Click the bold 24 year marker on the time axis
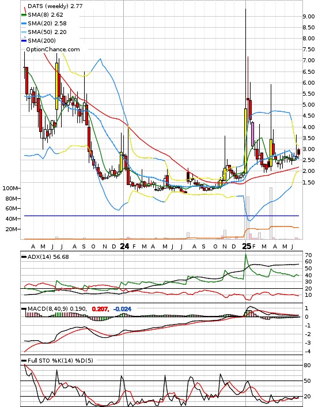The width and height of the screenshot is (326, 407). coord(124,246)
